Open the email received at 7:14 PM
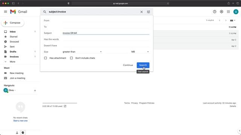 coord(196,27)
